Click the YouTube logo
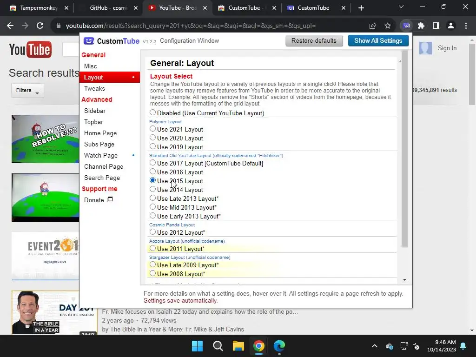Viewport: 476px width, 357px height. 30,49
